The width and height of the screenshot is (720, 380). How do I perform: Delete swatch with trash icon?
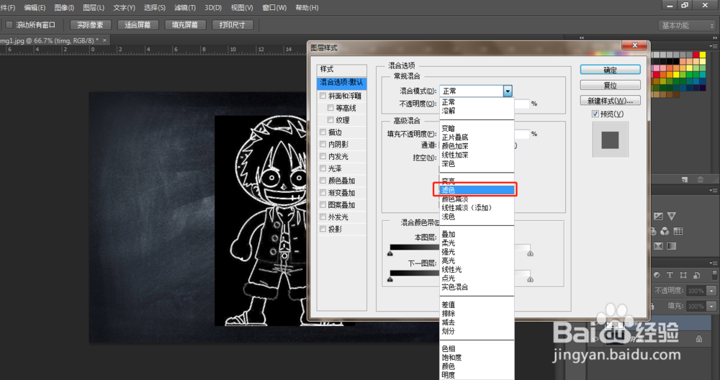701,179
